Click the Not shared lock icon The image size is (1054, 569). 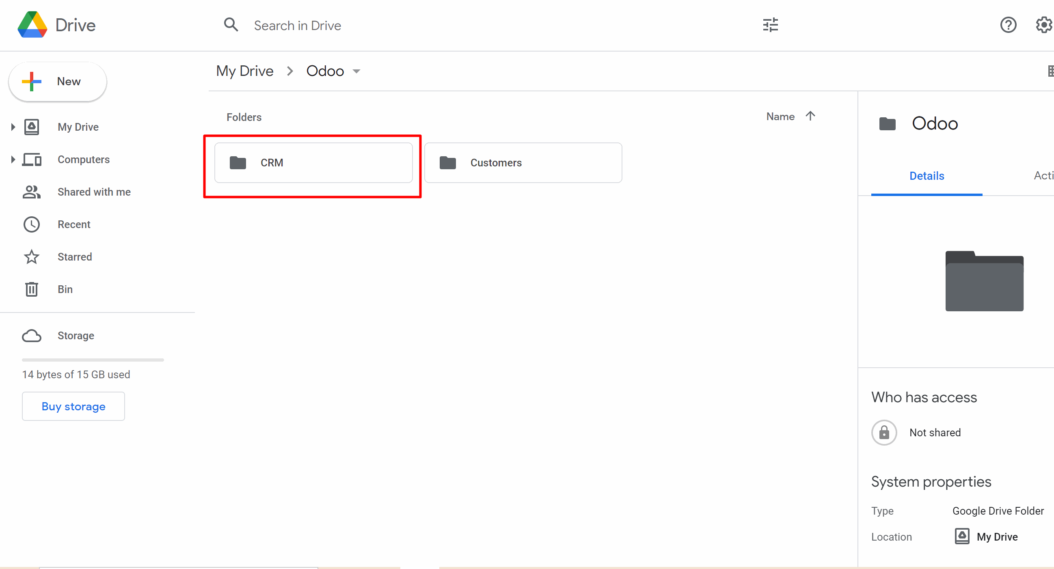(884, 432)
